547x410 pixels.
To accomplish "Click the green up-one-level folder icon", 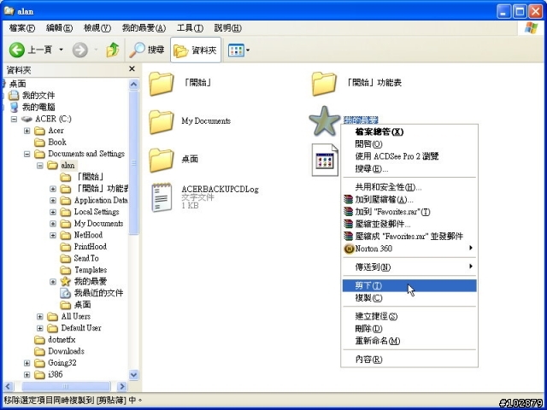I will pos(112,50).
